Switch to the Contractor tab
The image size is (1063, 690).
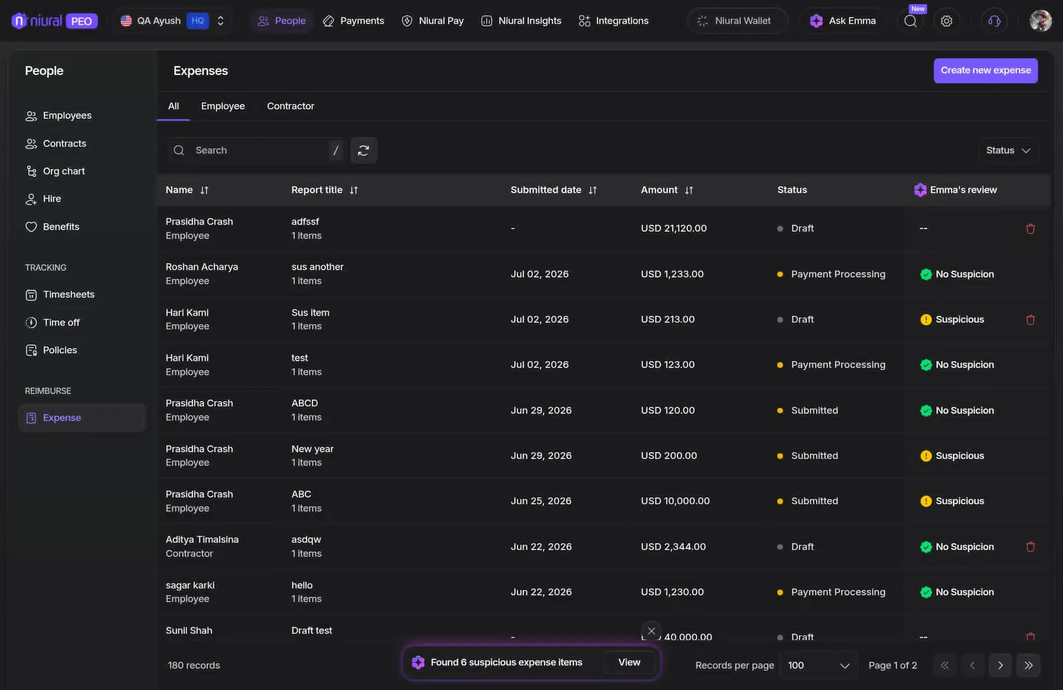tap(291, 106)
